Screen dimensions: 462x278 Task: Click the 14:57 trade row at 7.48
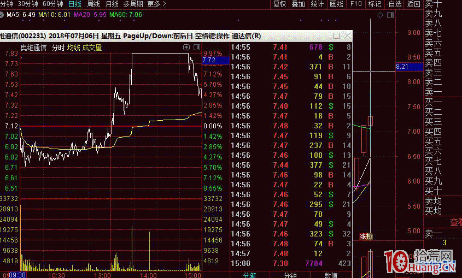tap(291, 253)
